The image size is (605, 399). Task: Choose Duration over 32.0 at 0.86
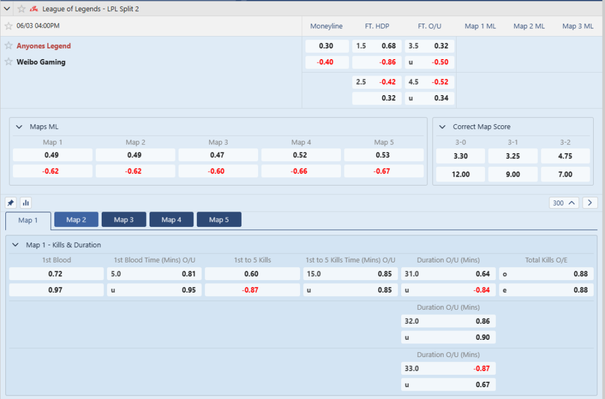448,322
